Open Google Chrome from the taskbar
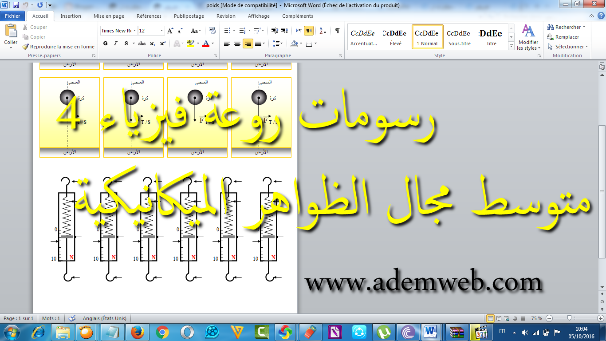This screenshot has height=341, width=606. point(162,332)
